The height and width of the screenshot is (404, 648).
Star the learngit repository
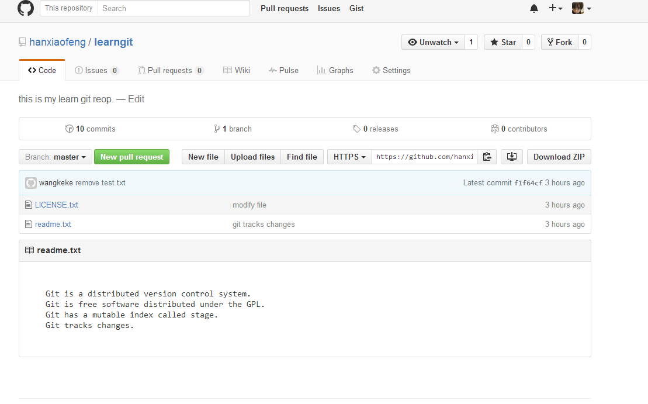(x=503, y=42)
